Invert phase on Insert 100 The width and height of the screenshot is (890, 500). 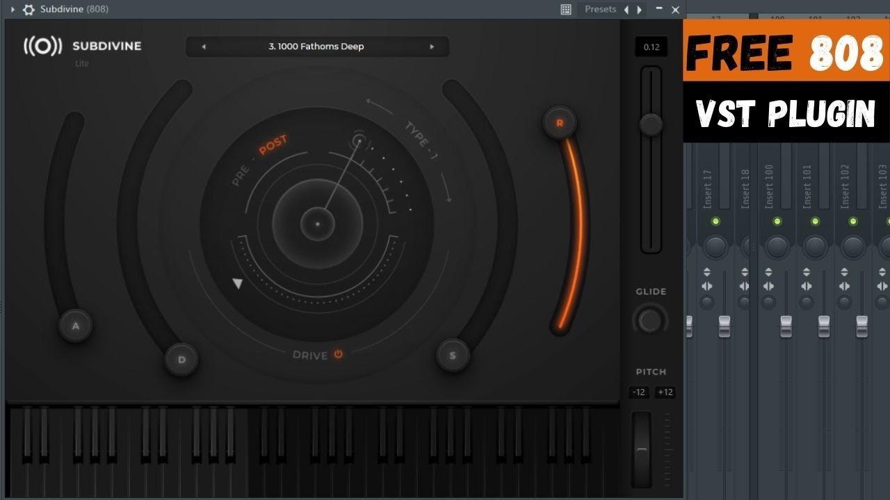768,272
